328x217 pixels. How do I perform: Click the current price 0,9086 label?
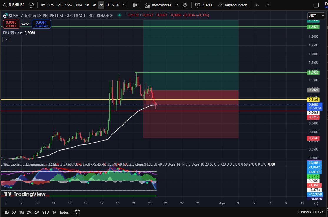314,106
